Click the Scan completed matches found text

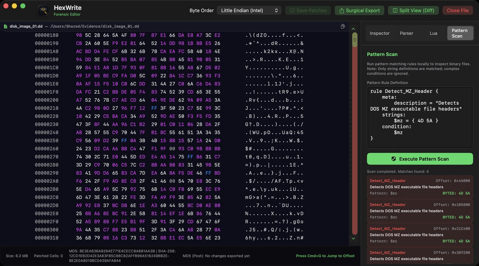coord(398,171)
